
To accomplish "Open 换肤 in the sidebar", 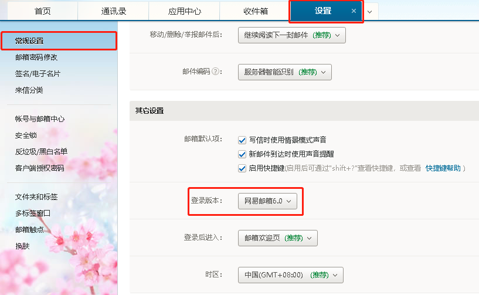I will [22, 246].
